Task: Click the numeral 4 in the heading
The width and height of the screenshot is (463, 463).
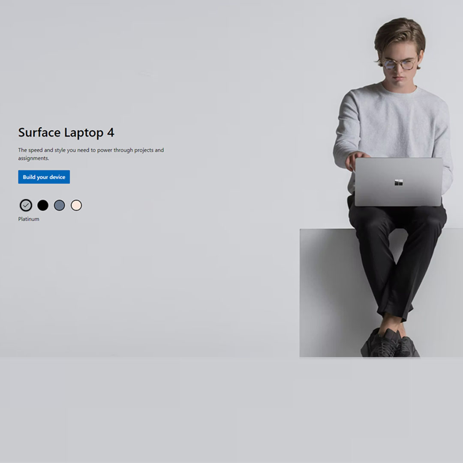Action: (111, 132)
